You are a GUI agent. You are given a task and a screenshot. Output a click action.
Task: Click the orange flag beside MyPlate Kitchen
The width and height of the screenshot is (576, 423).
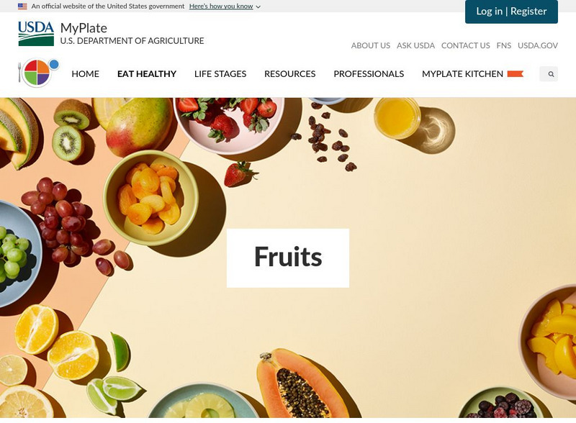point(515,74)
